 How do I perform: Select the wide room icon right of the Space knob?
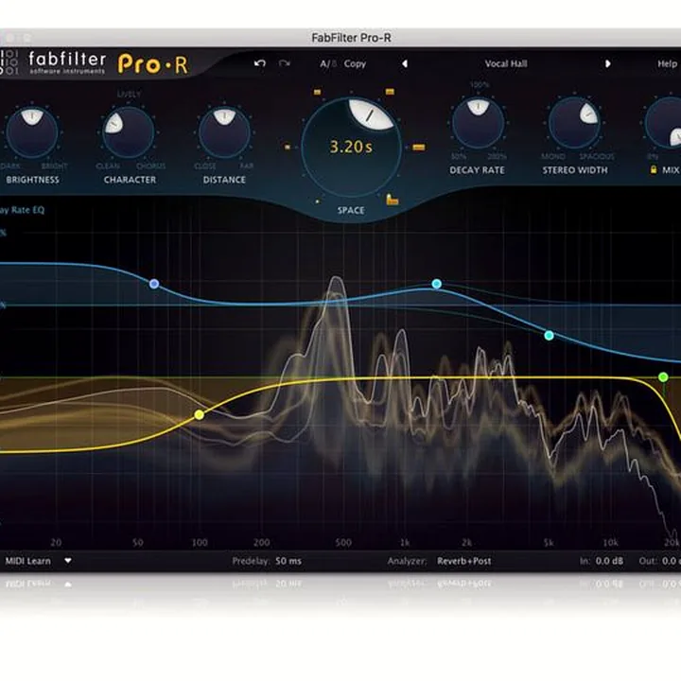419,148
